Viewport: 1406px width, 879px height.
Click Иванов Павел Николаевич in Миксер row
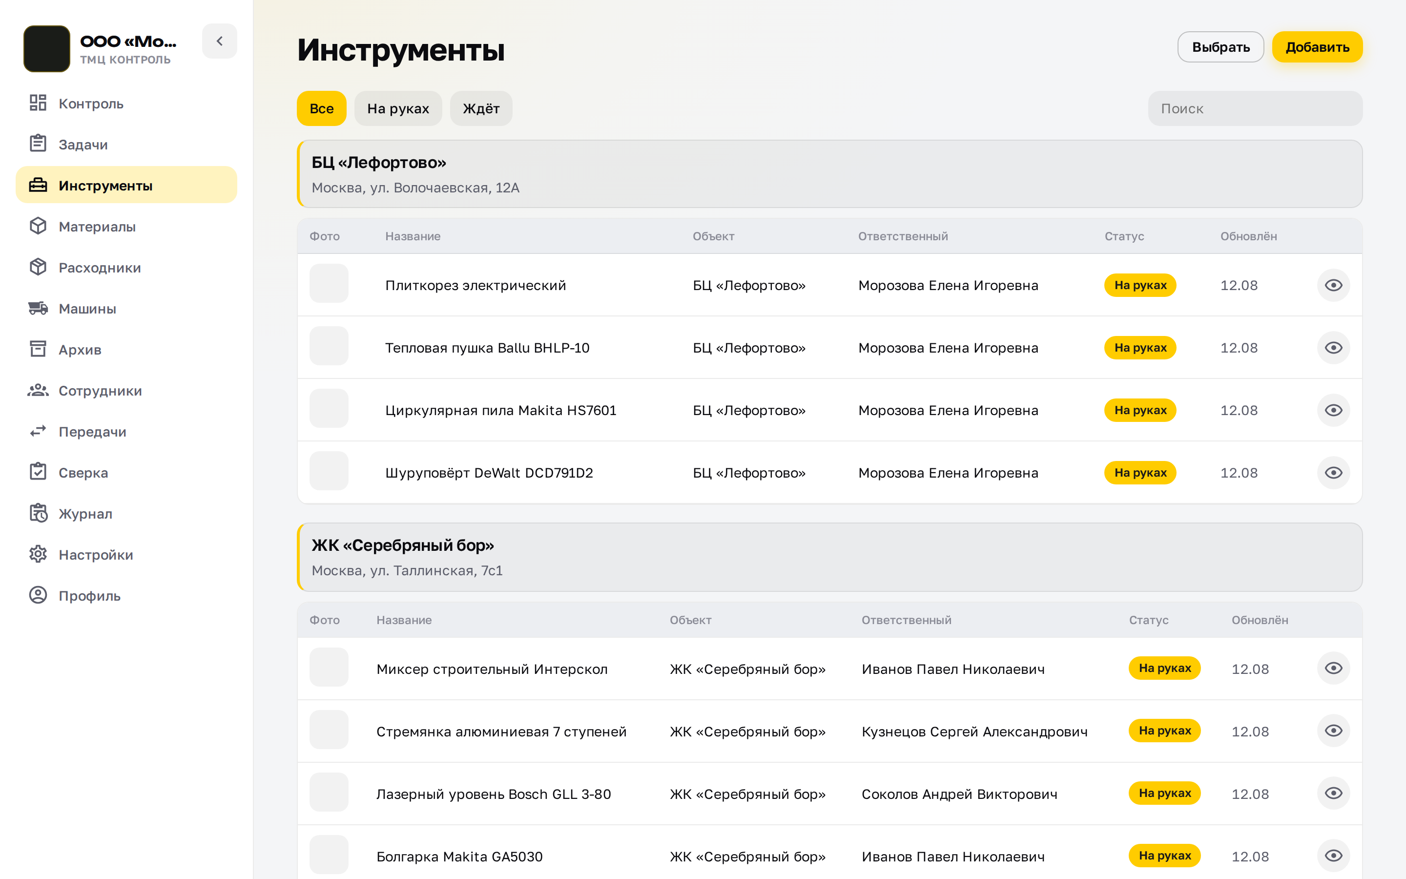click(x=953, y=669)
